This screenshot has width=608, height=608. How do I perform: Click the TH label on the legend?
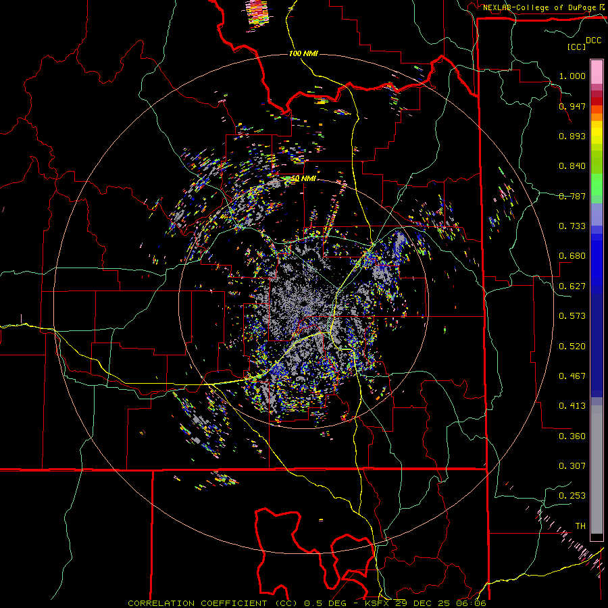point(580,526)
